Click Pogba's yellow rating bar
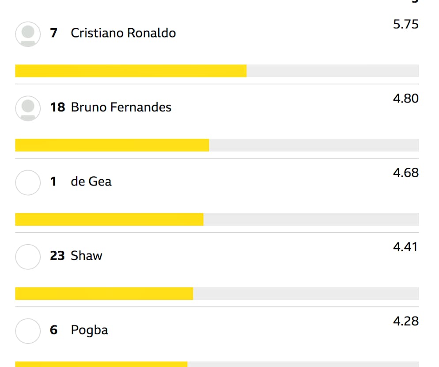439x367 pixels. [101, 364]
